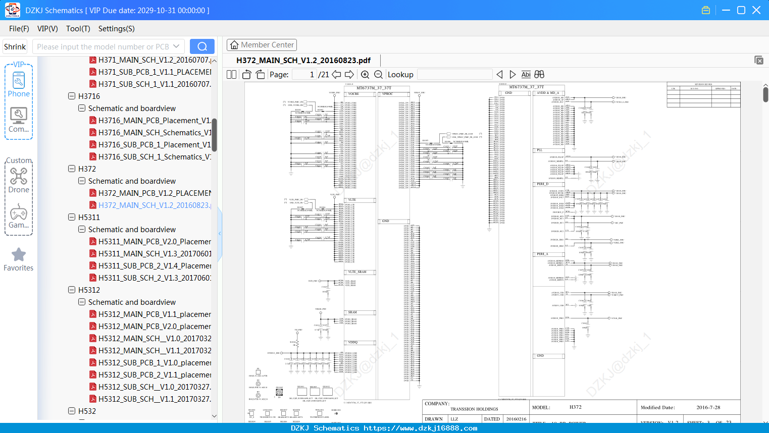Click inside the model number search field

(x=104, y=46)
